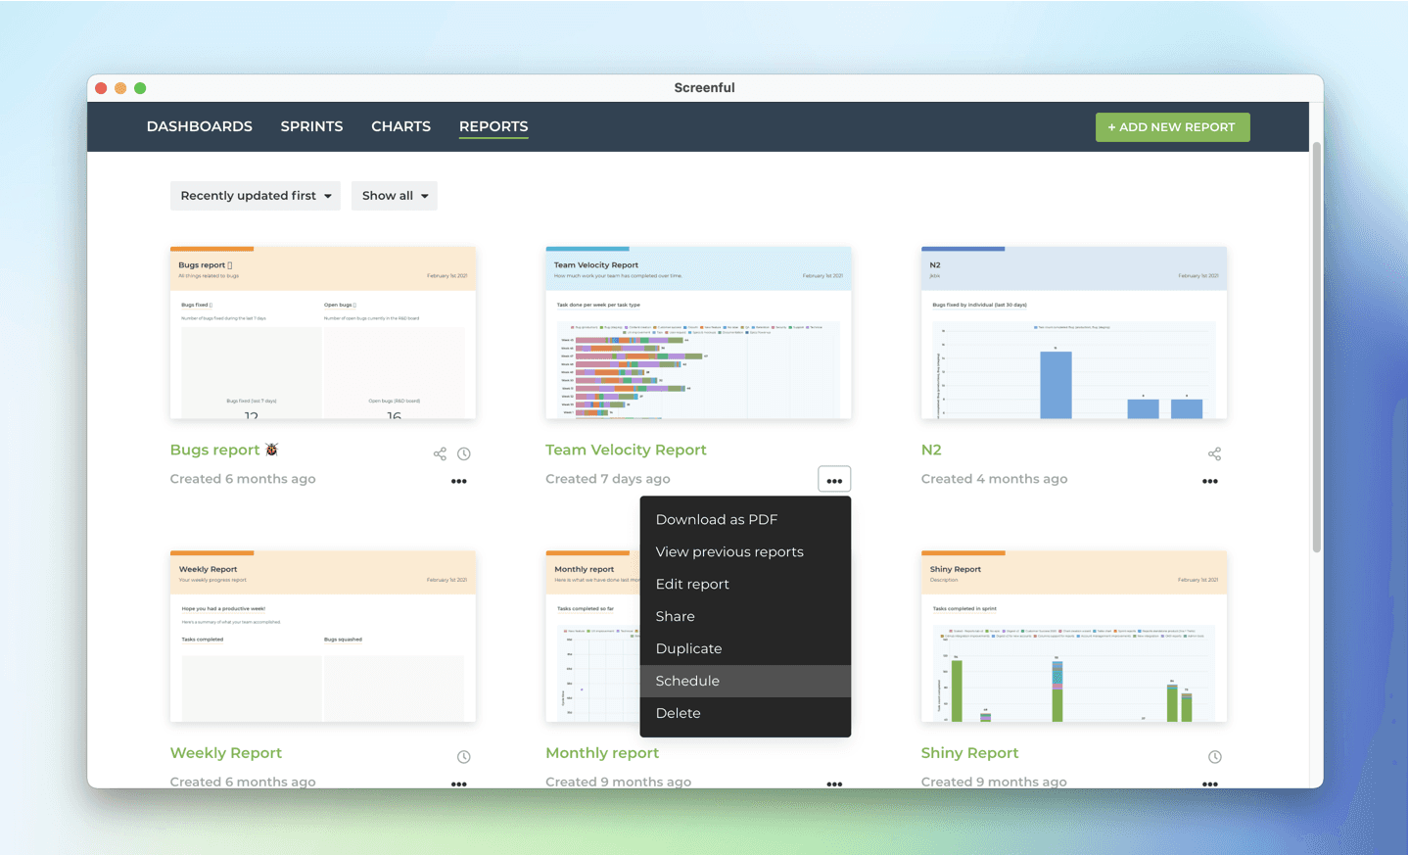Open the Bugs report title link
The image size is (1409, 855).
(224, 450)
